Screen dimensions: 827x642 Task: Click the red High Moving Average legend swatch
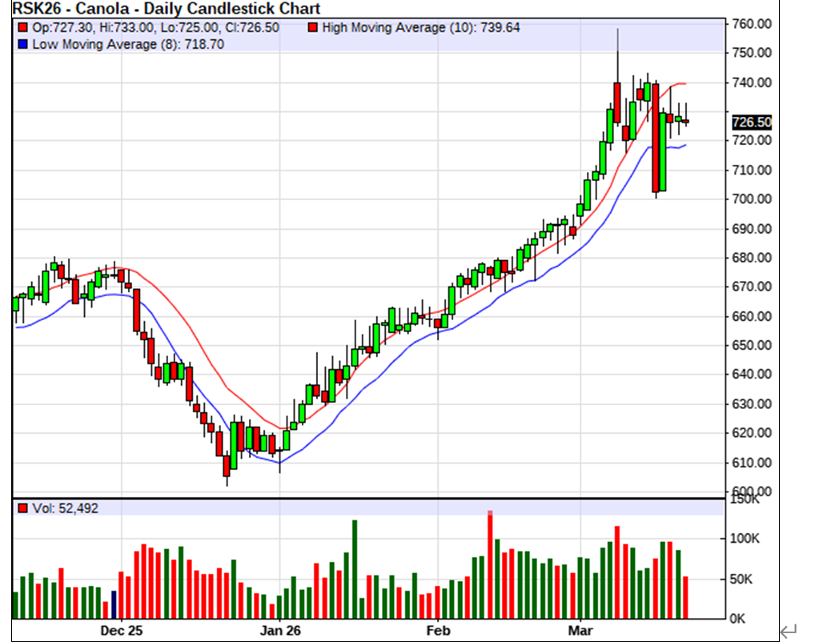pyautogui.click(x=313, y=28)
